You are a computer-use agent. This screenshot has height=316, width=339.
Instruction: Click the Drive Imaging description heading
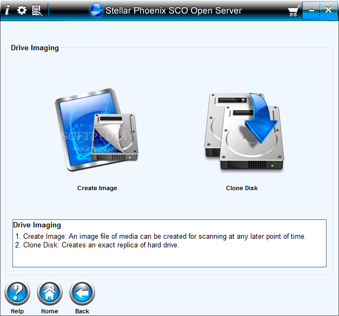point(37,225)
